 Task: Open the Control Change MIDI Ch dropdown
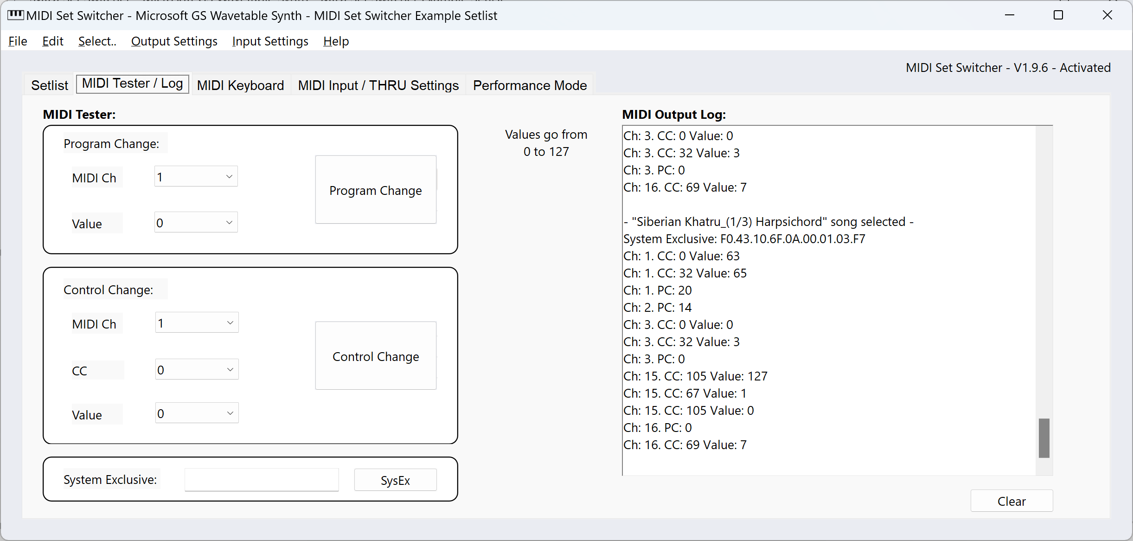197,323
